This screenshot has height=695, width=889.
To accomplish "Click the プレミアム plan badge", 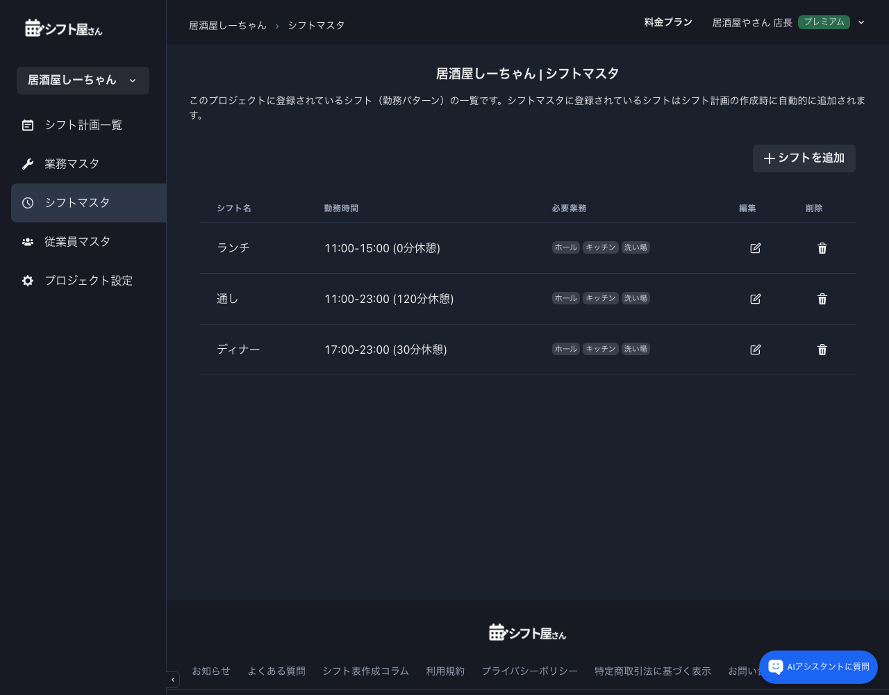I will pyautogui.click(x=824, y=22).
